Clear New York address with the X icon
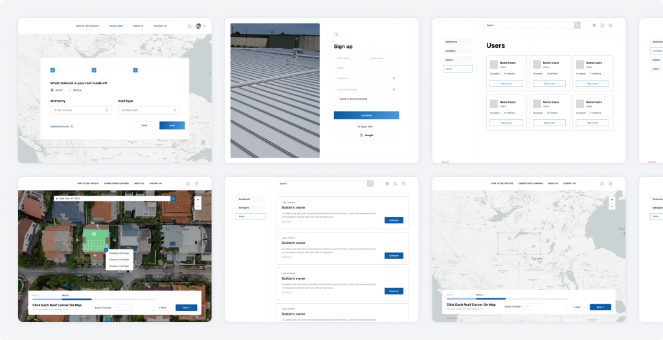Image resolution: width=663 pixels, height=340 pixels. coord(57,198)
